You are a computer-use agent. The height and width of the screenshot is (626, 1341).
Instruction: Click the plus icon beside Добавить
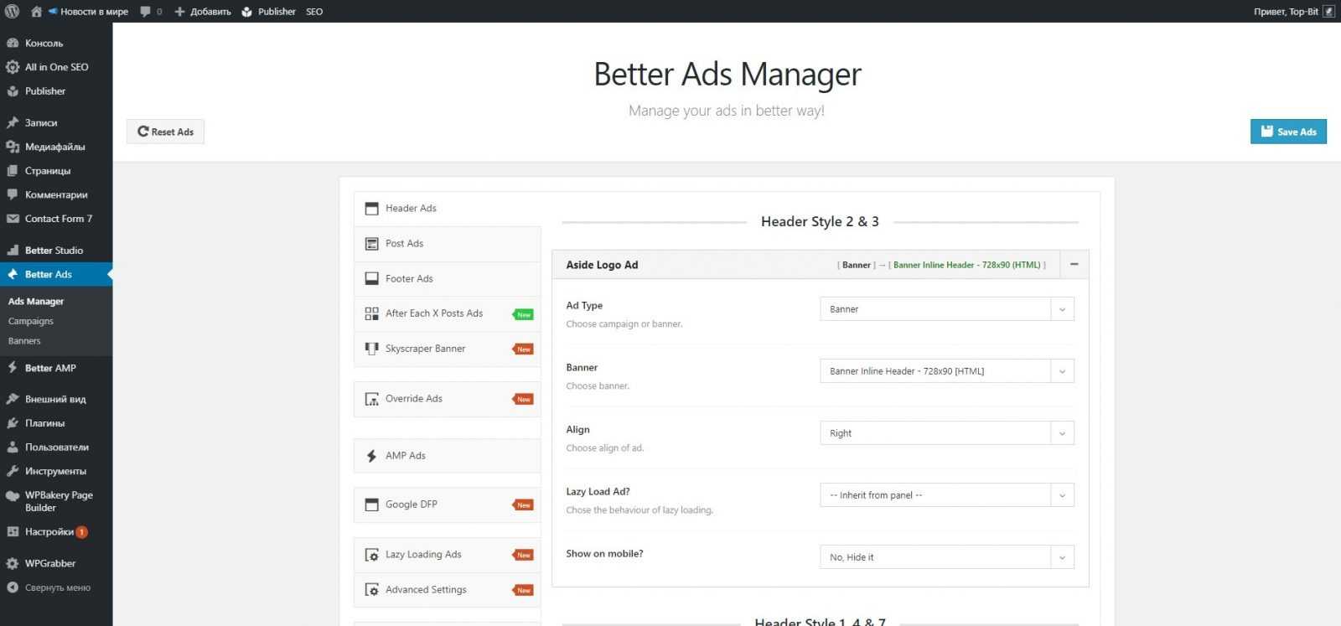pyautogui.click(x=179, y=12)
